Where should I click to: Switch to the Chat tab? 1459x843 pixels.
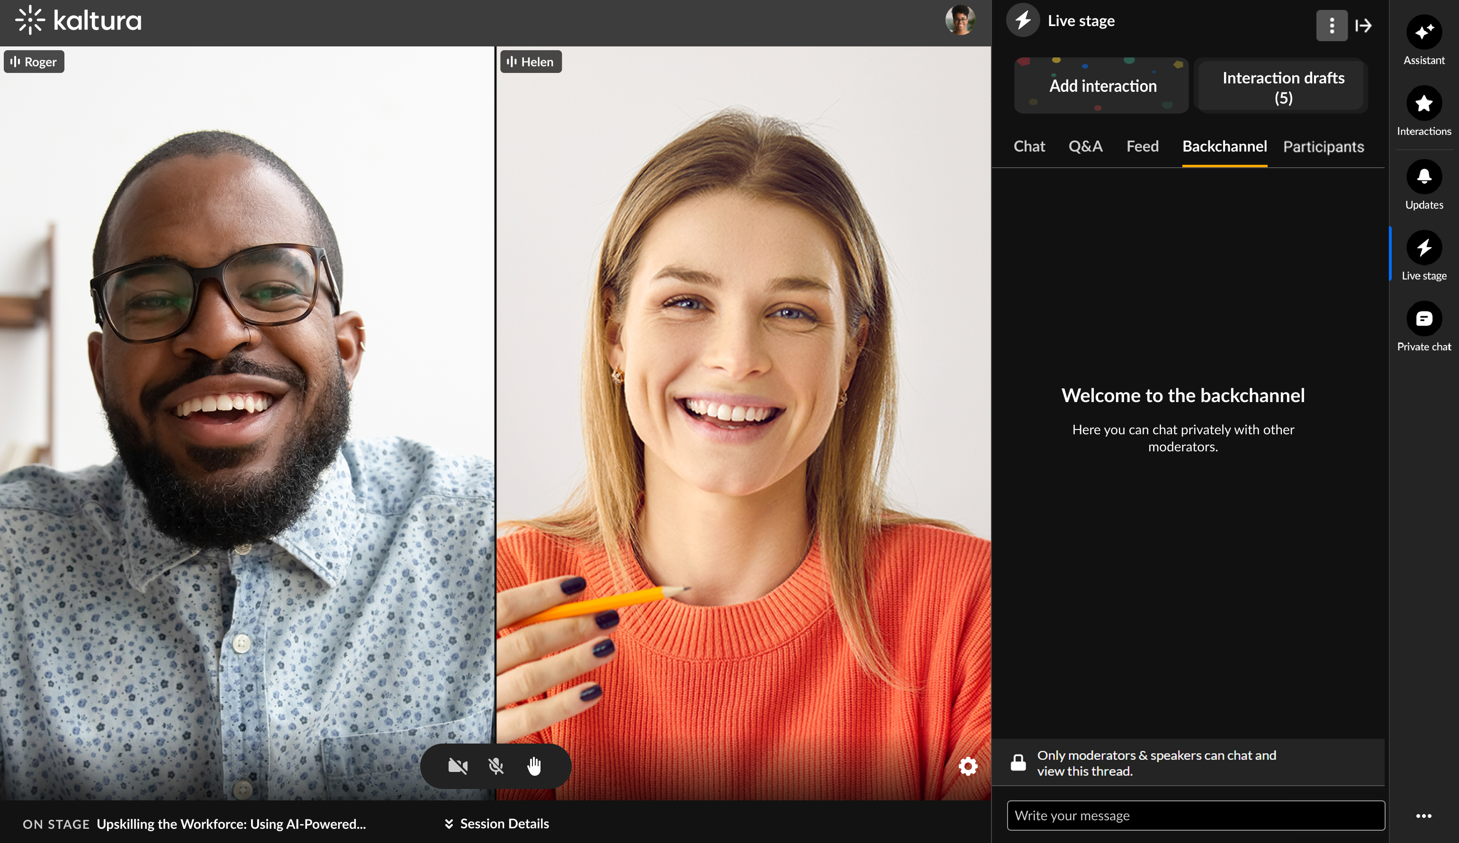1029,146
